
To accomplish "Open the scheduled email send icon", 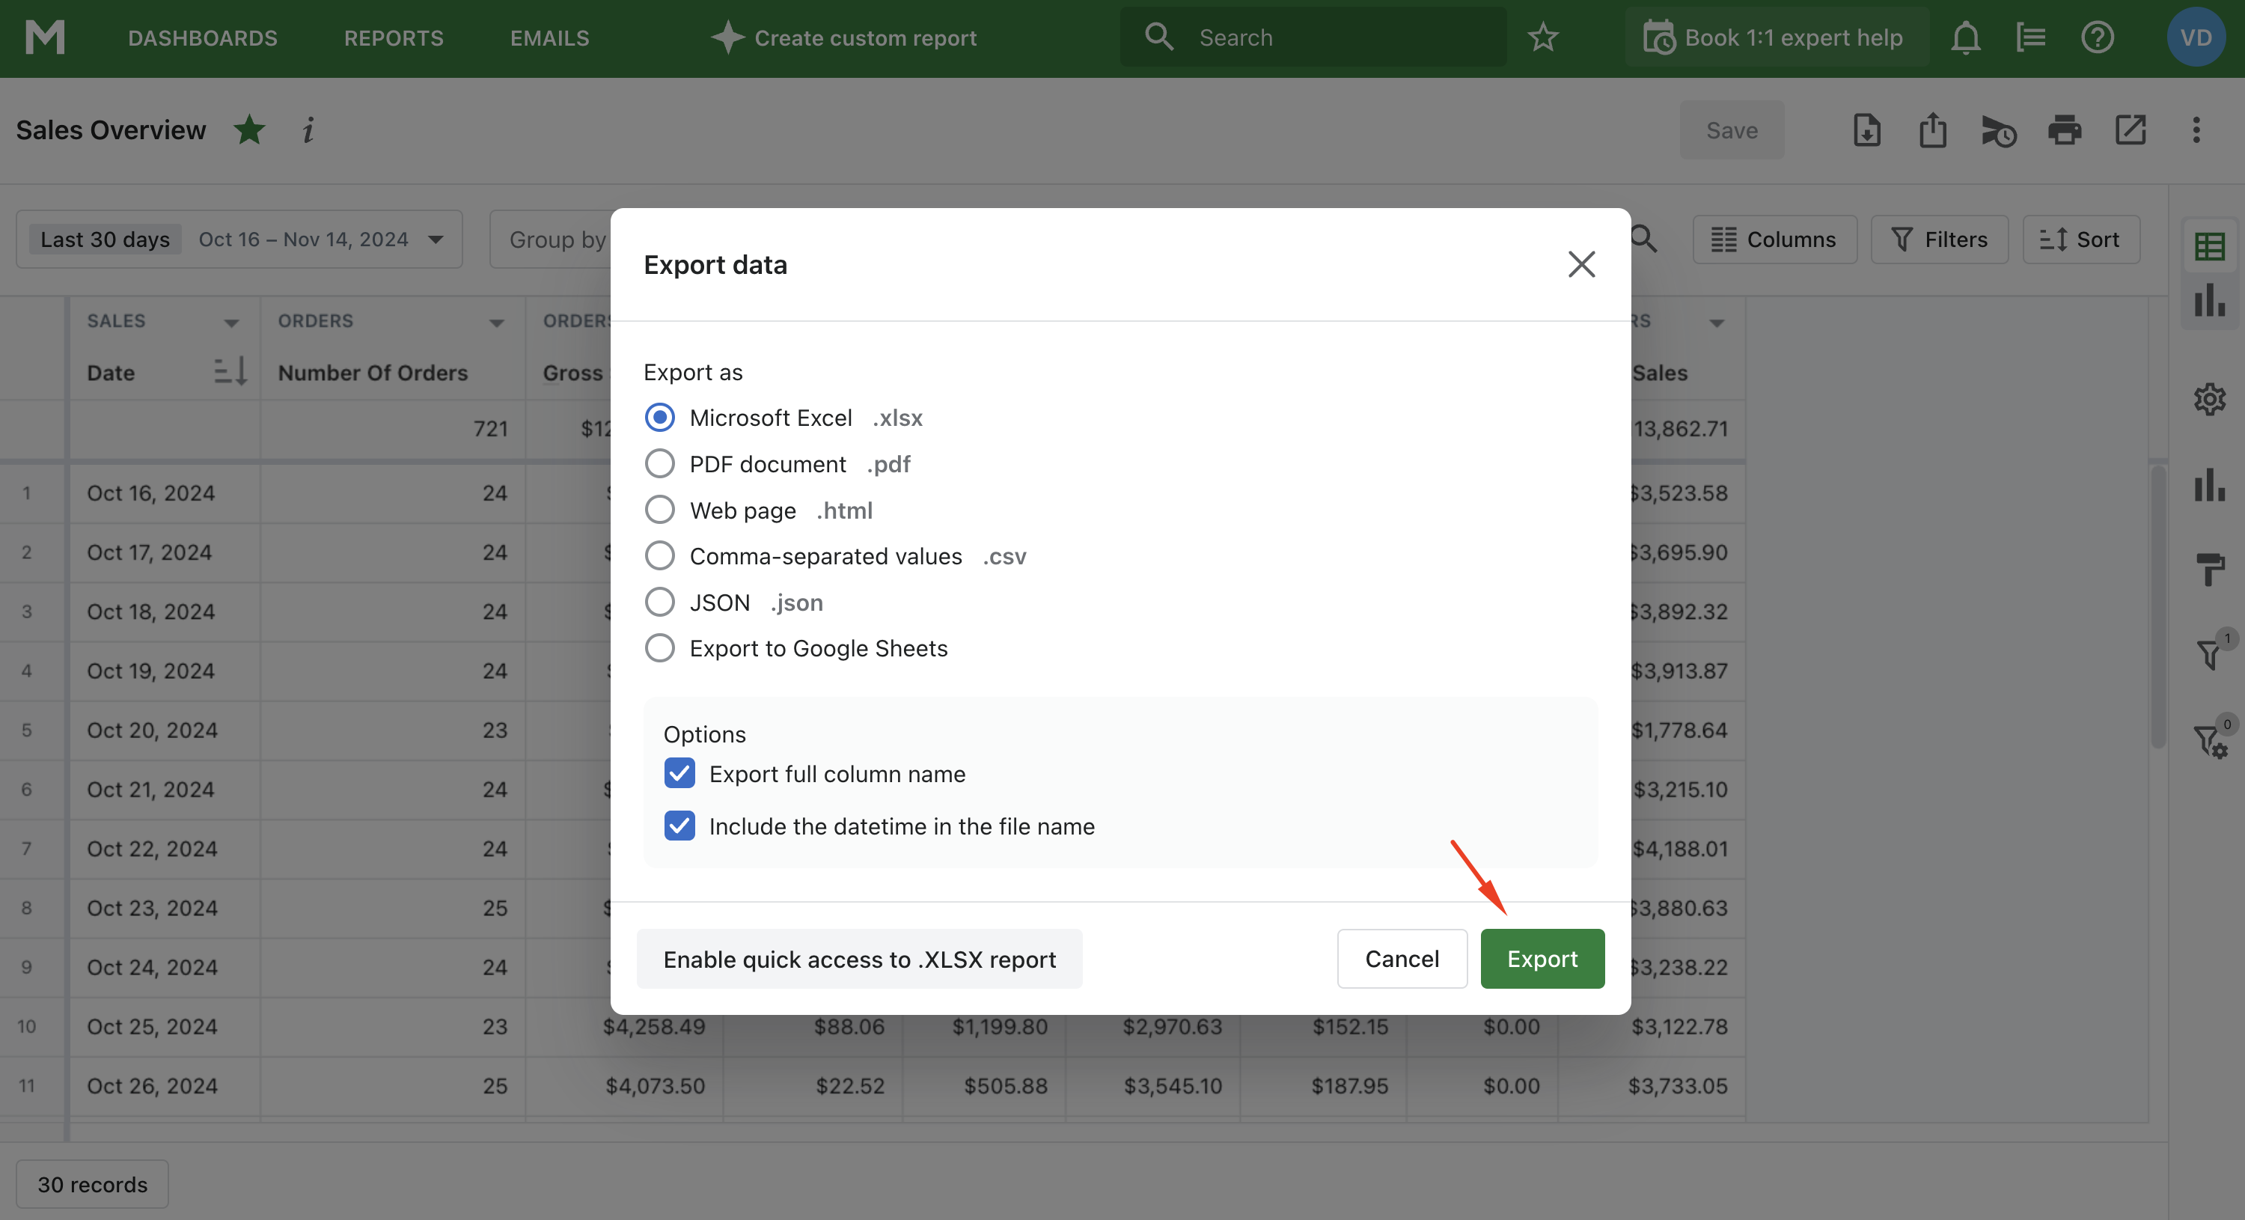I will tap(1997, 131).
